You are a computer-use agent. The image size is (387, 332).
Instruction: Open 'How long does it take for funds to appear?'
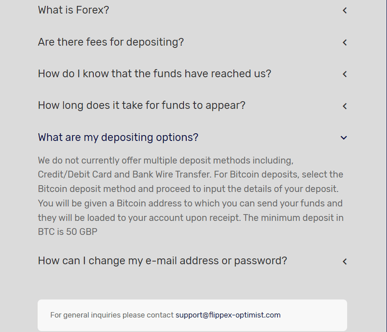pyautogui.click(x=141, y=105)
